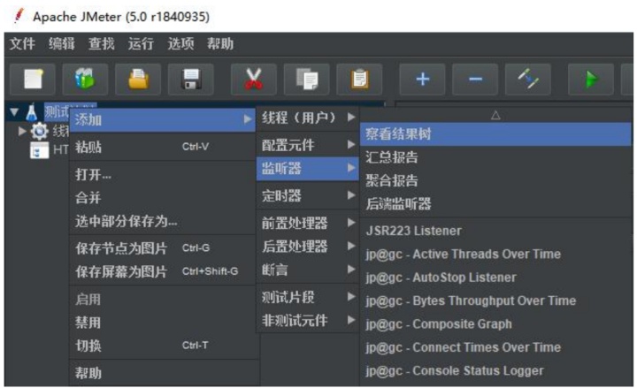Open the 选项 menu
This screenshot has width=637, height=388.
pos(180,43)
